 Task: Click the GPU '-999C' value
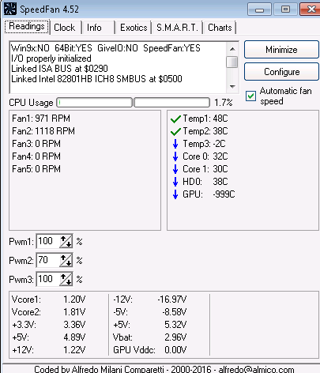224,194
